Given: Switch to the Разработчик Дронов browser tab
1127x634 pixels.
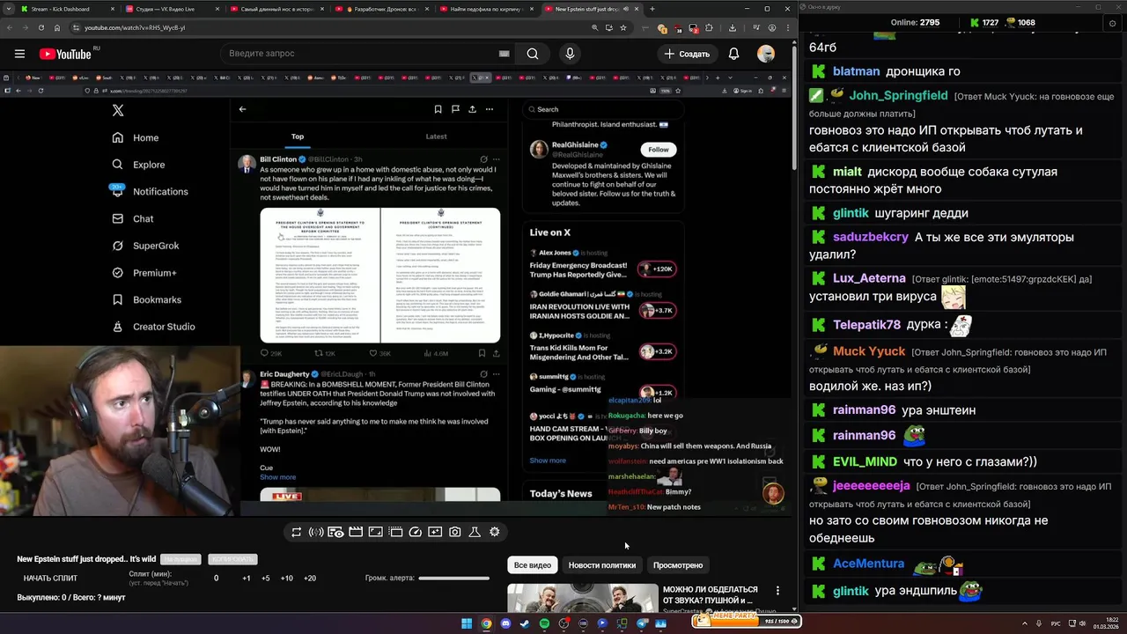Looking at the screenshot, I should click(x=380, y=9).
